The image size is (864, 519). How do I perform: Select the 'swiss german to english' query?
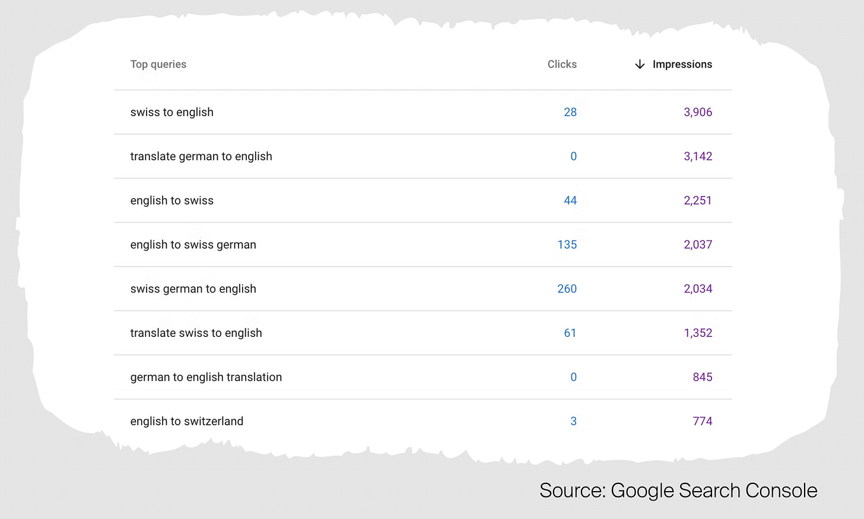tap(193, 289)
